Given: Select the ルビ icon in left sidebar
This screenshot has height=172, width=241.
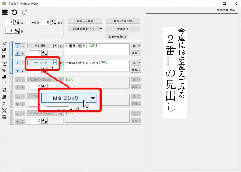Looking at the screenshot, I should click(4, 44).
